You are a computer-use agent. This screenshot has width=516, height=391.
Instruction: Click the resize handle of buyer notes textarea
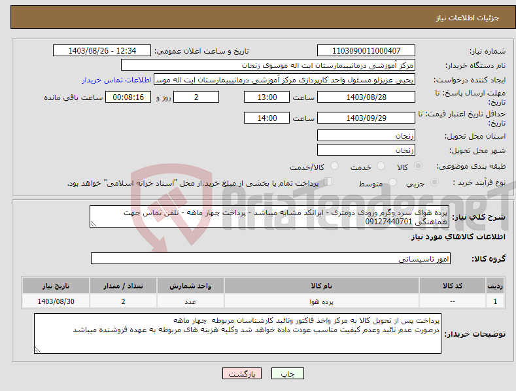[x=38, y=350]
